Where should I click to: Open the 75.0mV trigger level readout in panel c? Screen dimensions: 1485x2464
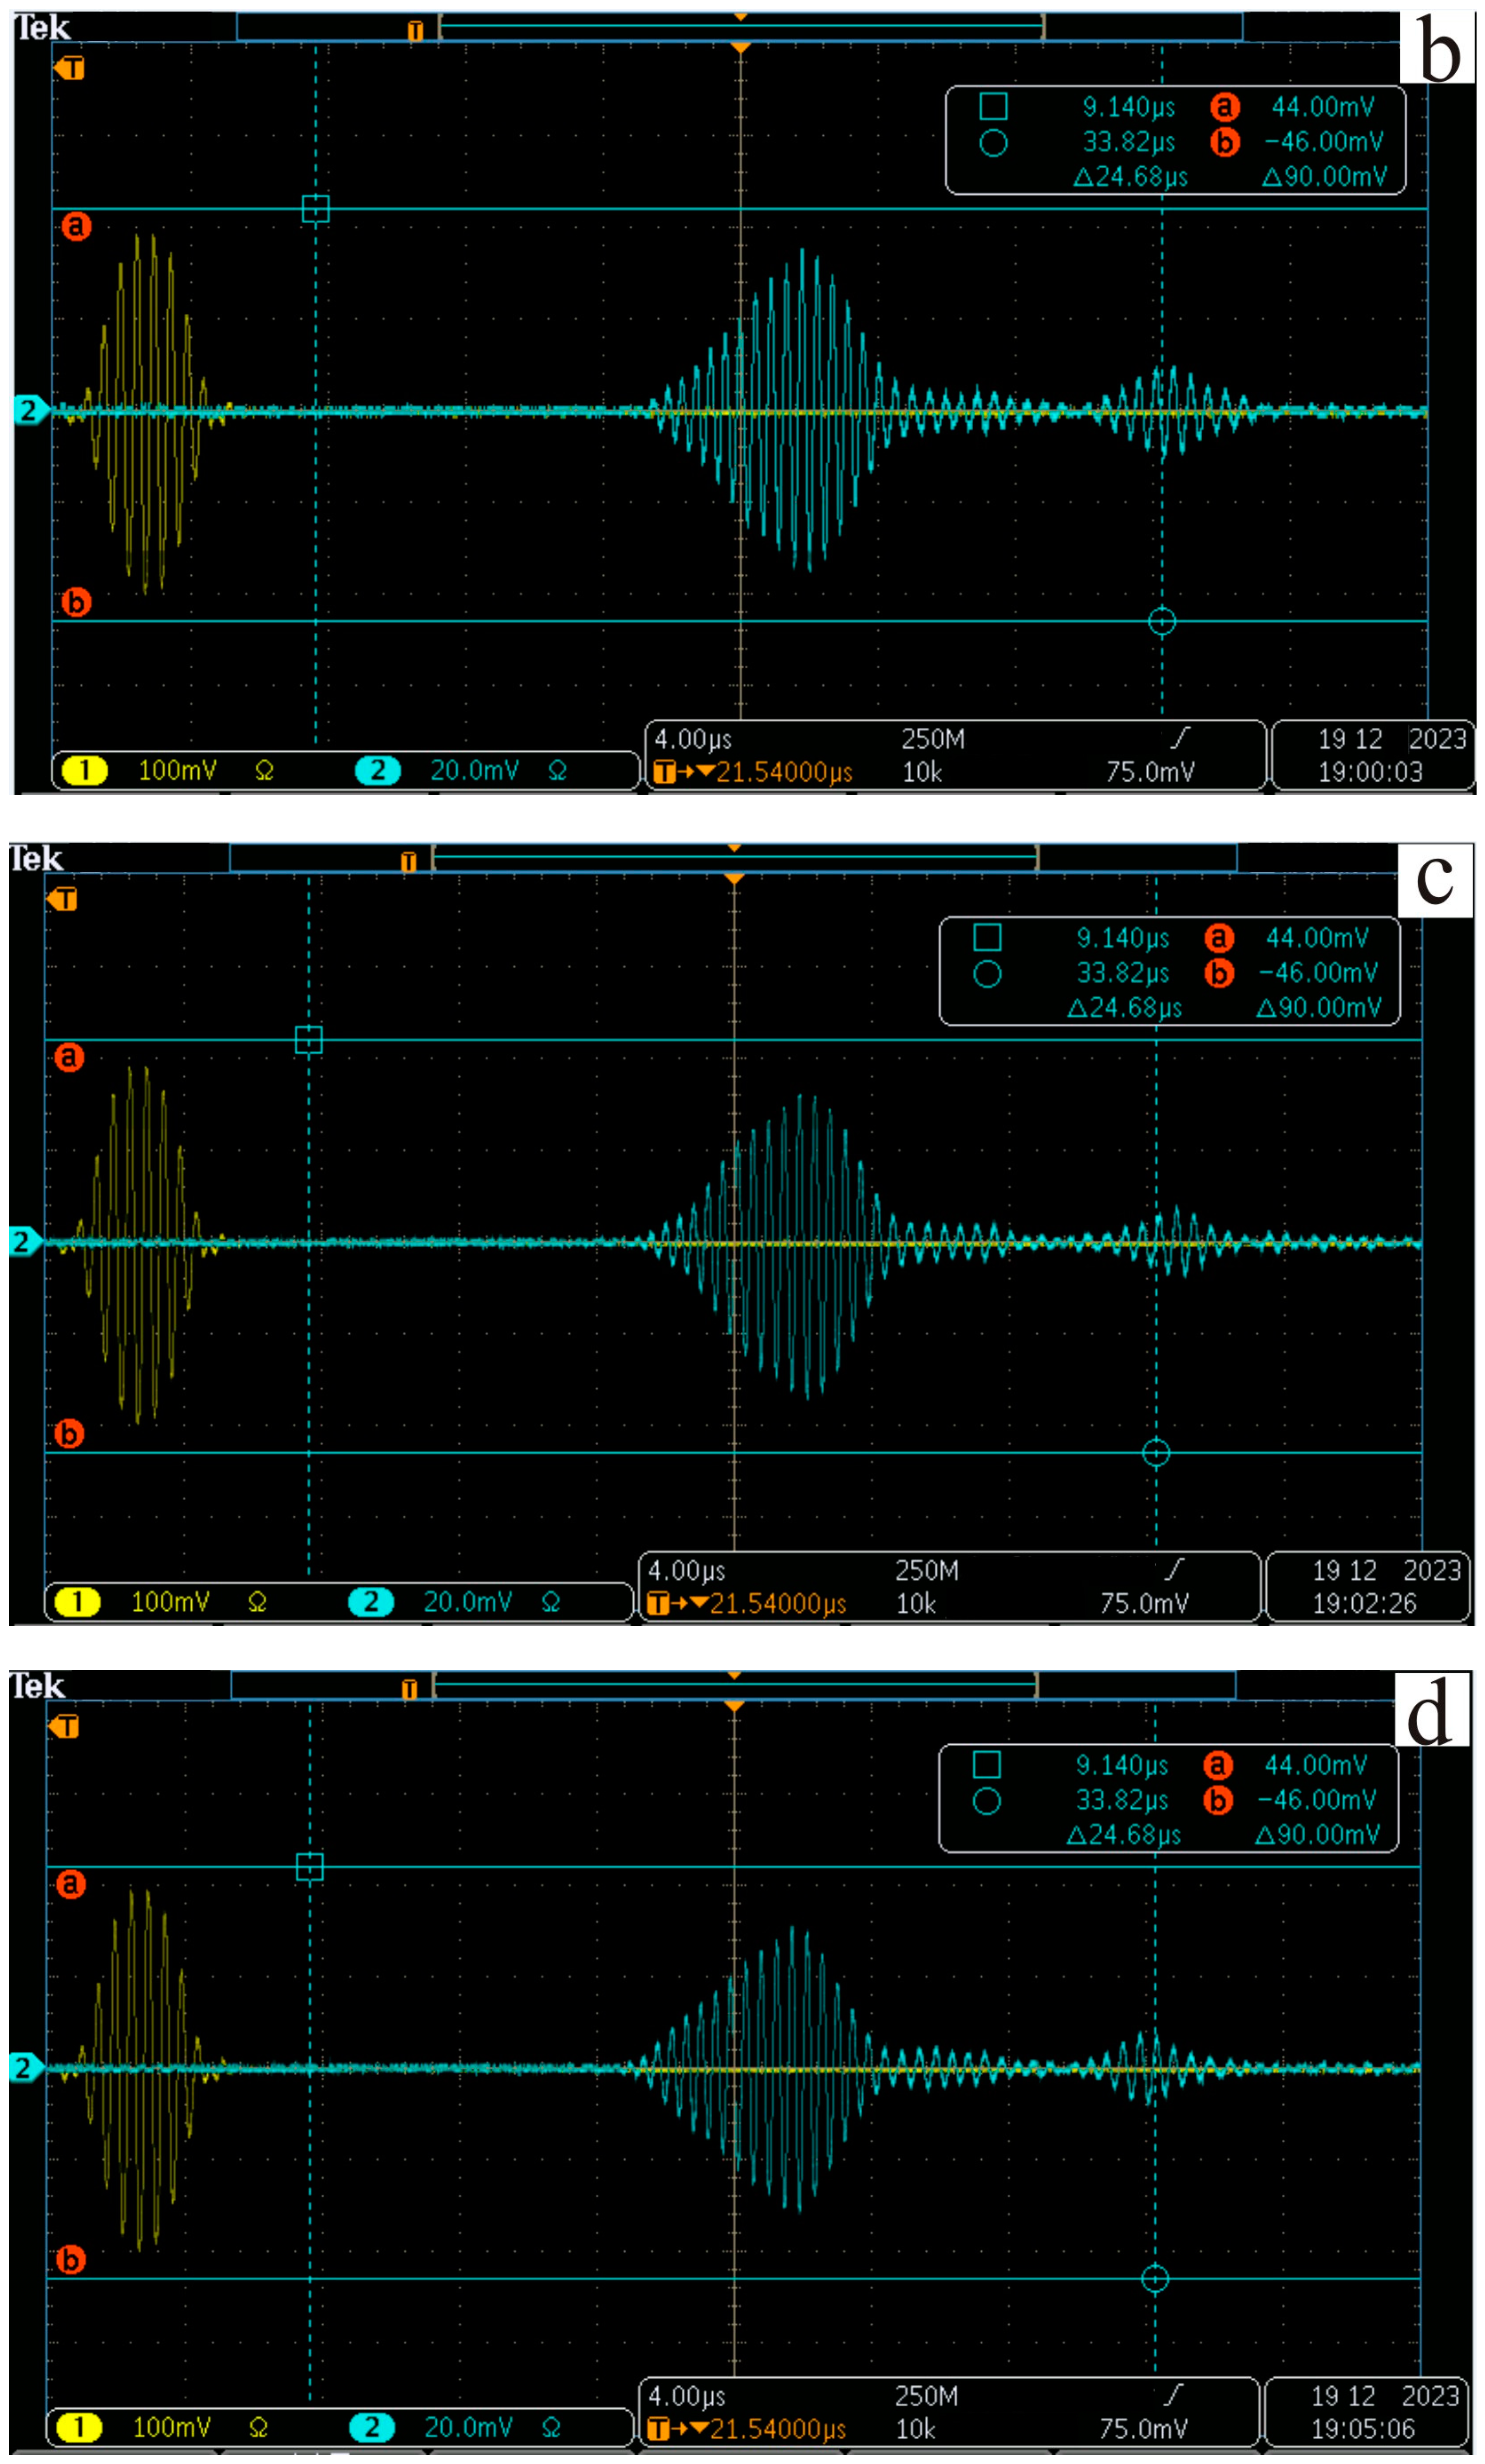1144,1603
